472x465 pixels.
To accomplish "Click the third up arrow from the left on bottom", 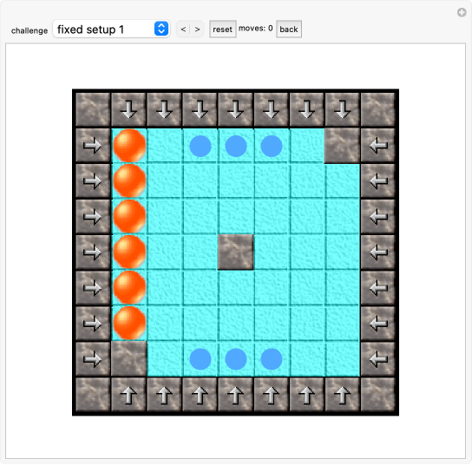I will (200, 395).
